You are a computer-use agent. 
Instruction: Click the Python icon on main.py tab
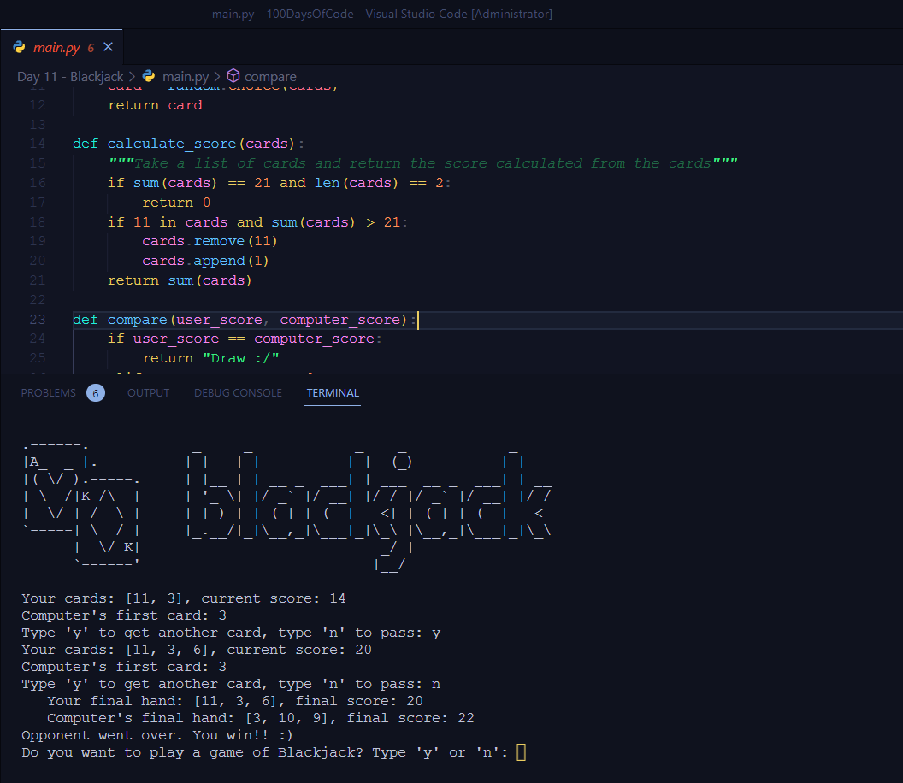[19, 47]
